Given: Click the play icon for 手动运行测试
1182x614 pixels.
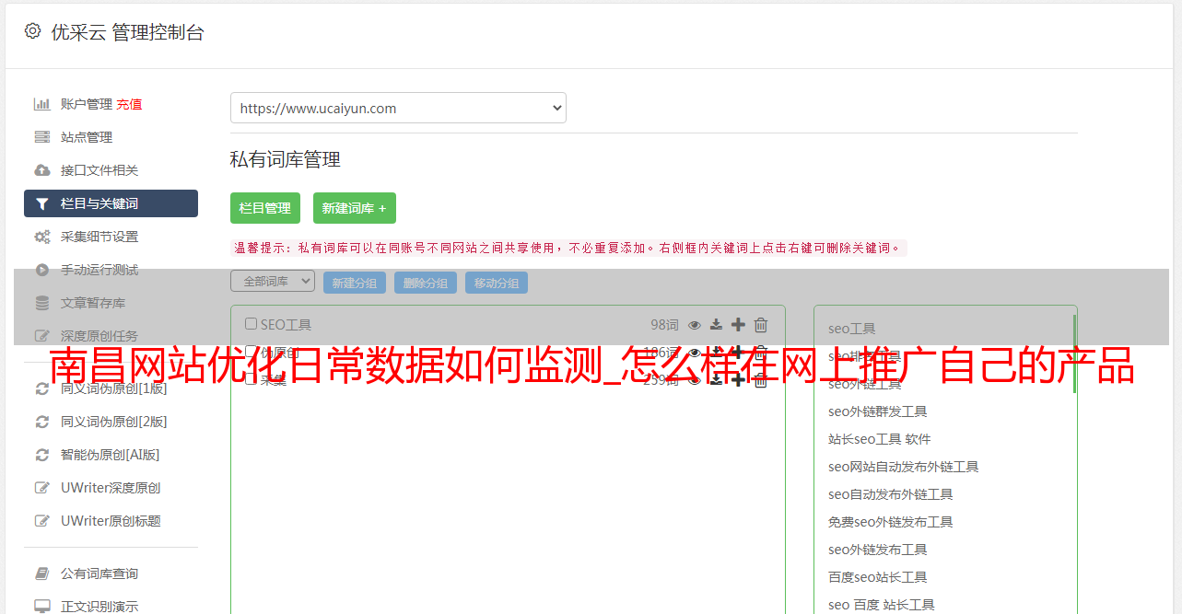Looking at the screenshot, I should 41,270.
